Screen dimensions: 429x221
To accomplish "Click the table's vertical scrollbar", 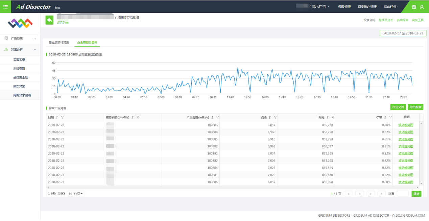I will pyautogui.click(x=421, y=153).
